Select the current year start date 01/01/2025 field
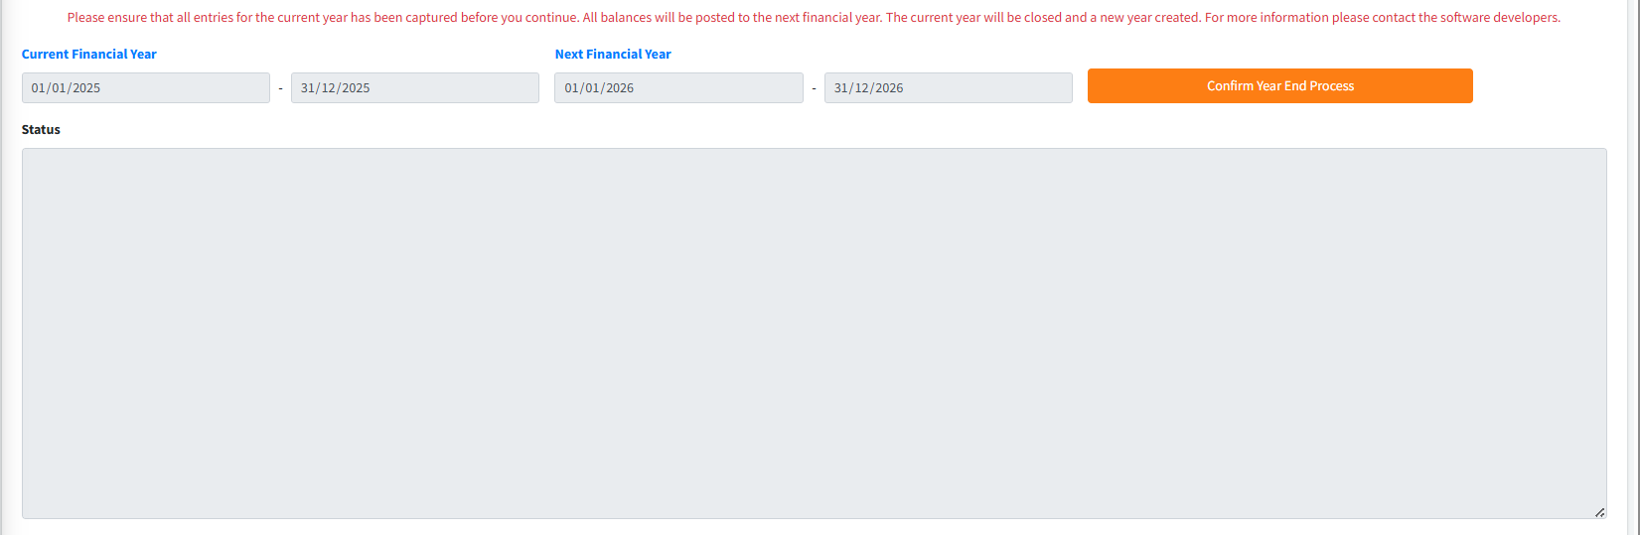Viewport: 1640px width, 535px height. pos(145,88)
